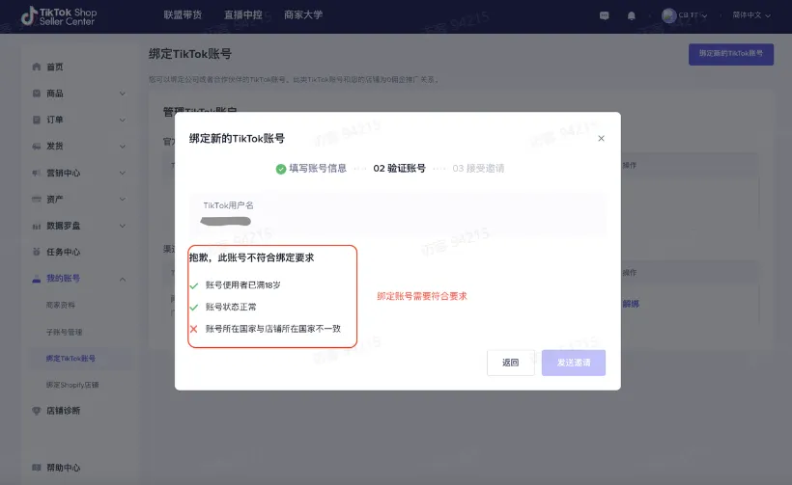The width and height of the screenshot is (792, 485).
Task: Click the checkmark beside 账号状态正常
Action: tap(194, 307)
